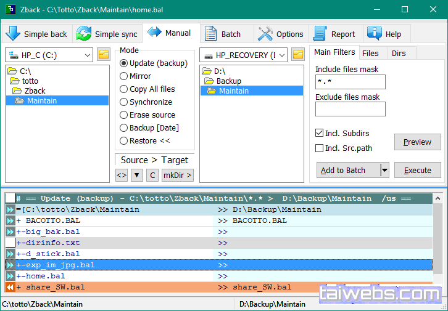Click the down-arrow direction button

[137, 175]
